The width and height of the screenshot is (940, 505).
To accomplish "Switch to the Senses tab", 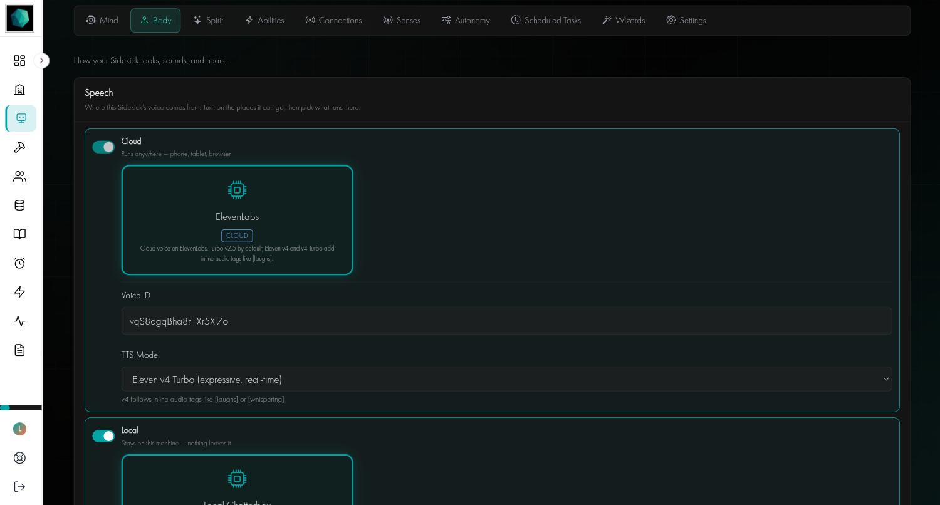I will 402,21.
